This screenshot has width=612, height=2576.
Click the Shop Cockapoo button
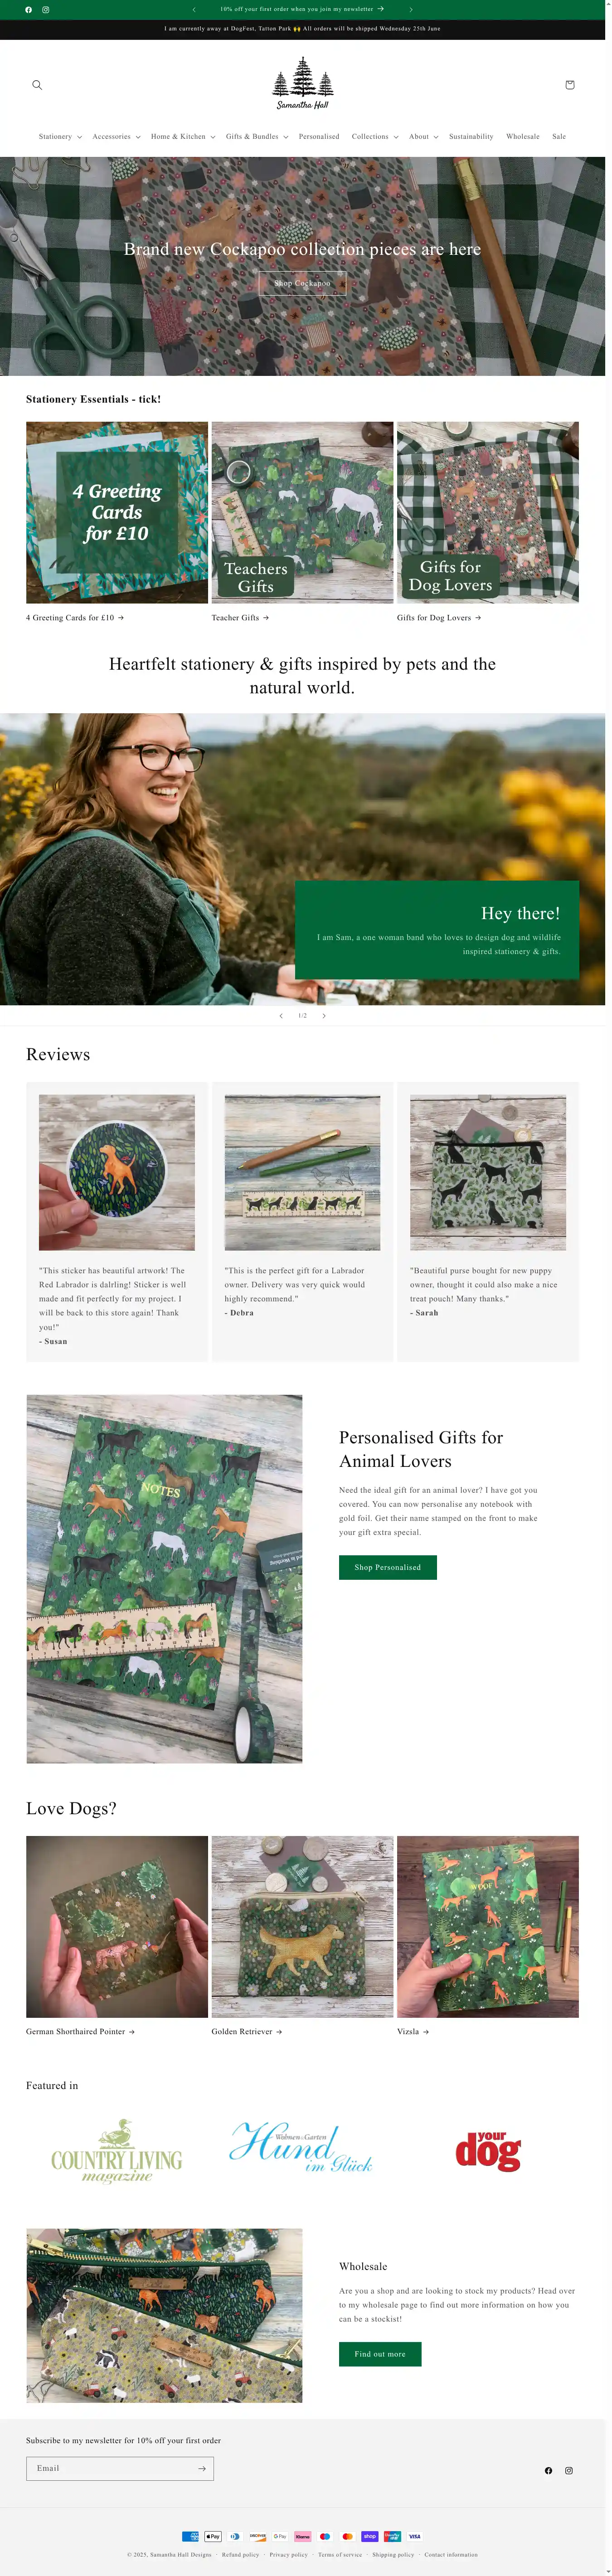click(303, 283)
